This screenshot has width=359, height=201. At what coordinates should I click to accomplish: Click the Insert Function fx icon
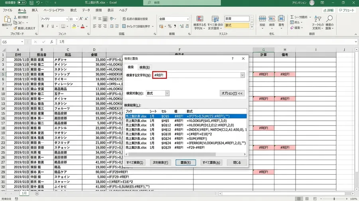point(52,42)
